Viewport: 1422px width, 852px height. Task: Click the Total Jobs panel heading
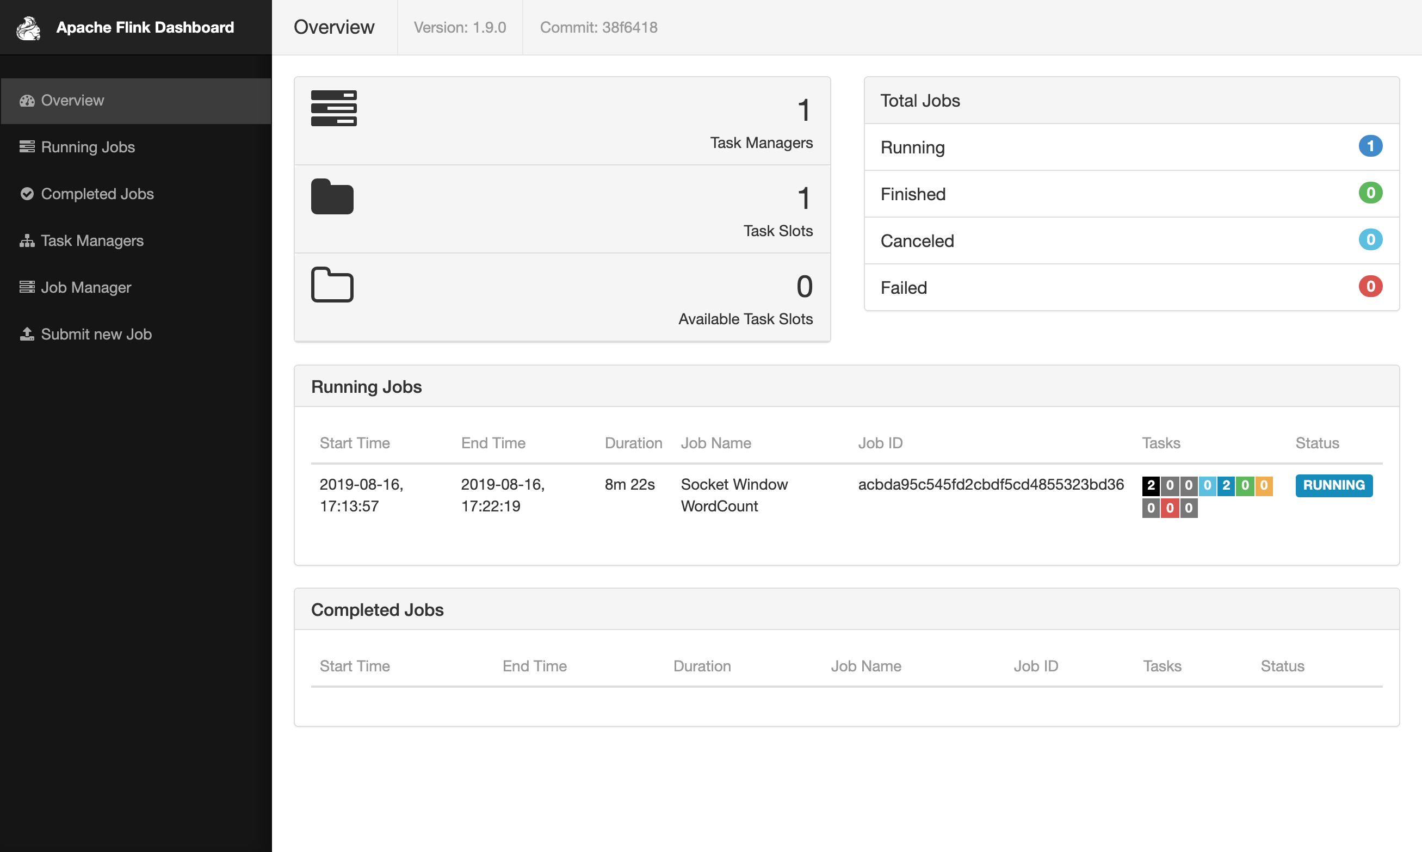(x=920, y=101)
